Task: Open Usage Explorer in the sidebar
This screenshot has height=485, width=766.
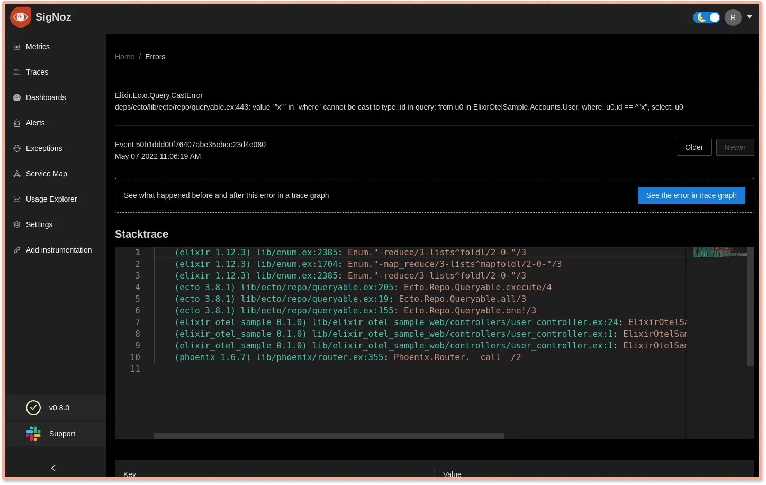Action: (x=56, y=199)
